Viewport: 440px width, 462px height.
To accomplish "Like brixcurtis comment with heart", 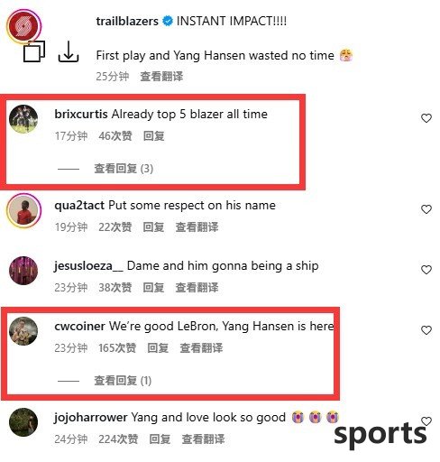I will [426, 118].
